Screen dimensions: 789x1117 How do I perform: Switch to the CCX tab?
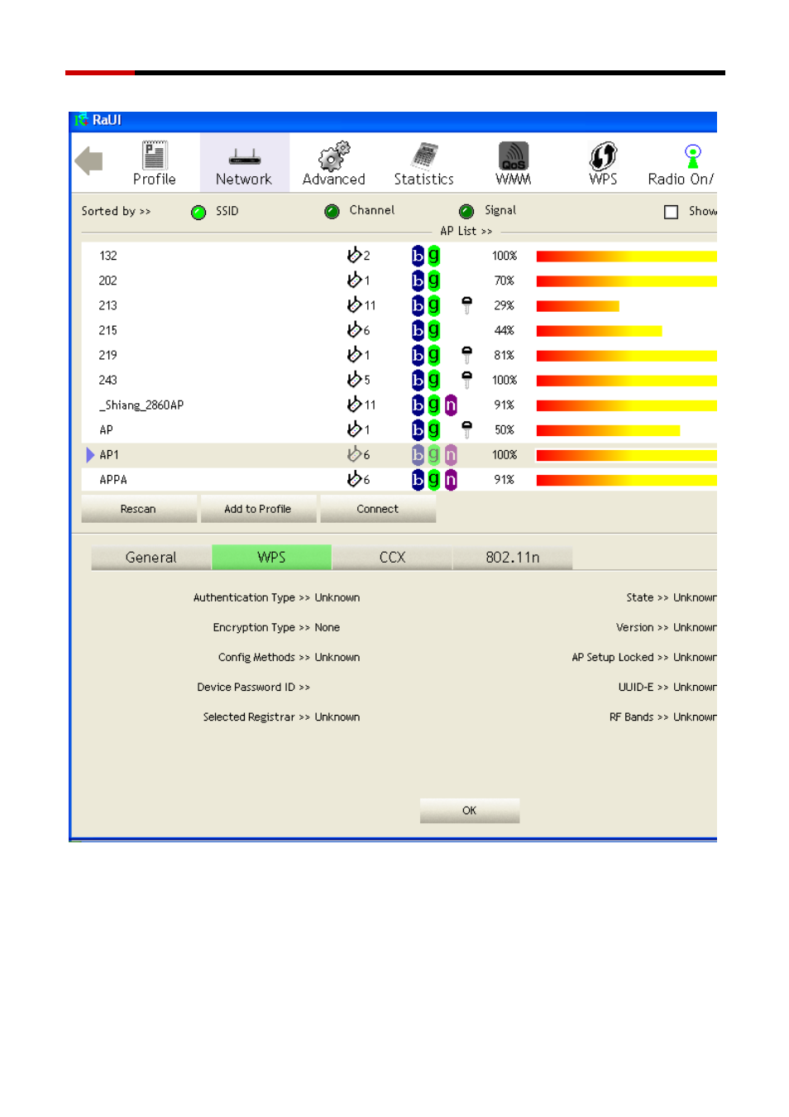tap(392, 558)
